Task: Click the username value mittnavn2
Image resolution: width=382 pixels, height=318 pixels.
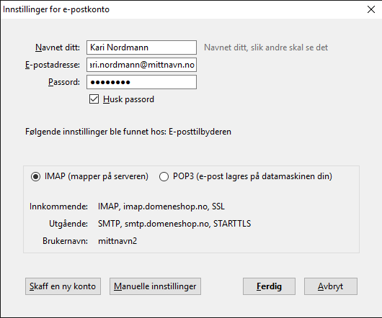Action: click(117, 241)
